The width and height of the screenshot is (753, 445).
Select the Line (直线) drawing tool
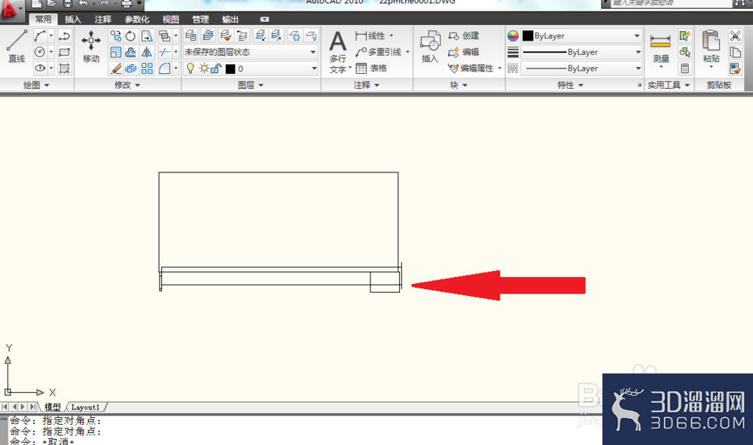17,47
